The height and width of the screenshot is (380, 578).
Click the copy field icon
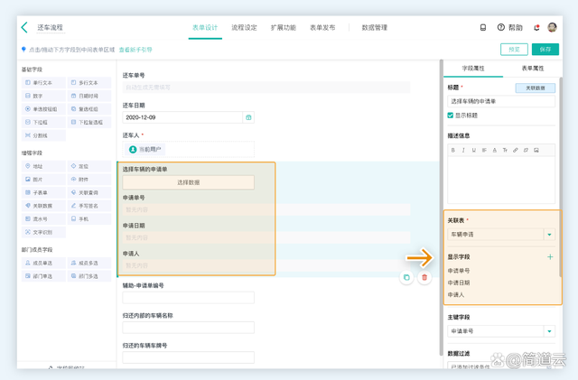406,277
